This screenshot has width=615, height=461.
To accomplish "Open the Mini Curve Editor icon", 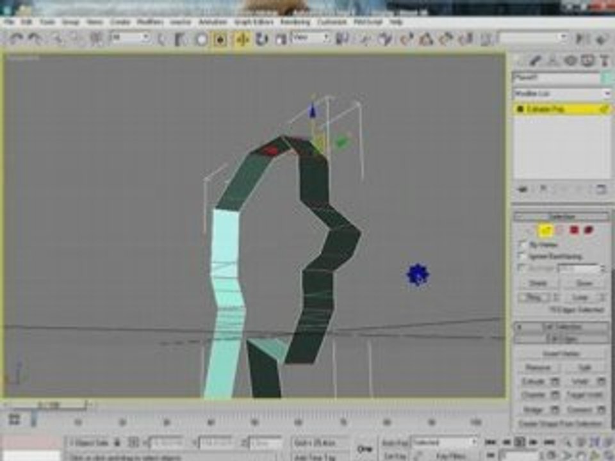I will (14, 419).
